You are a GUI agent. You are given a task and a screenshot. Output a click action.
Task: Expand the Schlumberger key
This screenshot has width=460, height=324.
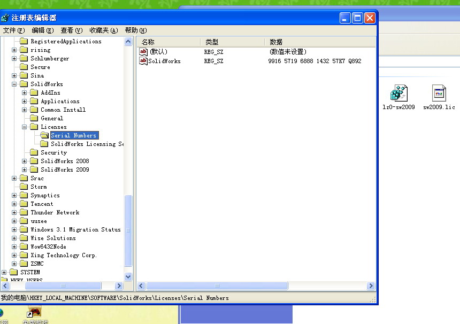pyautogui.click(x=14, y=58)
